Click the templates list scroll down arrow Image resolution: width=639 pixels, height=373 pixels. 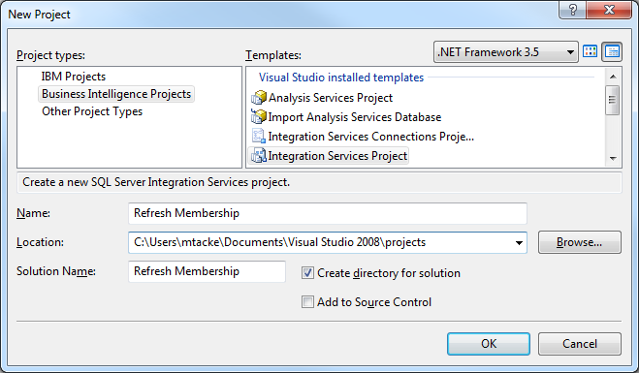click(x=613, y=158)
